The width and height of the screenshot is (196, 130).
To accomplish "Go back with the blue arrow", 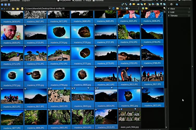I will pyautogui.click(x=2, y=9).
